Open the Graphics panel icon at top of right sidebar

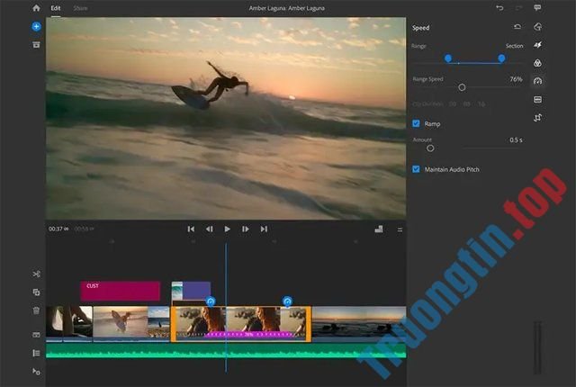[x=537, y=27]
